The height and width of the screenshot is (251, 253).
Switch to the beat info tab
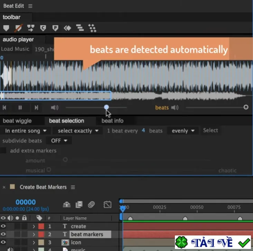[112, 121]
